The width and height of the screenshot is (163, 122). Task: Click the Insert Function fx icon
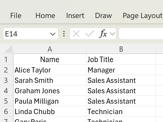103,34
